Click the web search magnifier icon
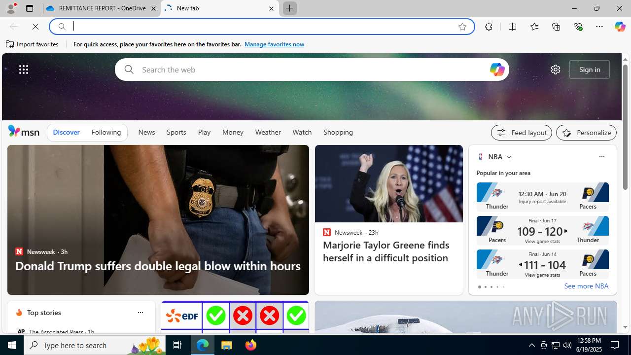Screen dimensions: 631x355 click(x=129, y=70)
